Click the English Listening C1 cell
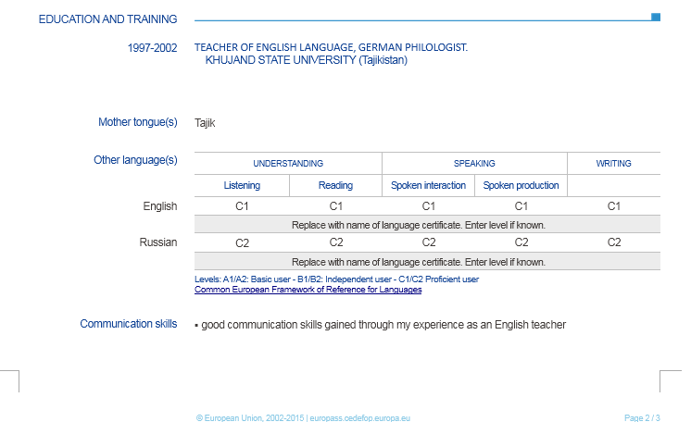The height and width of the screenshot is (422, 691). 242,206
